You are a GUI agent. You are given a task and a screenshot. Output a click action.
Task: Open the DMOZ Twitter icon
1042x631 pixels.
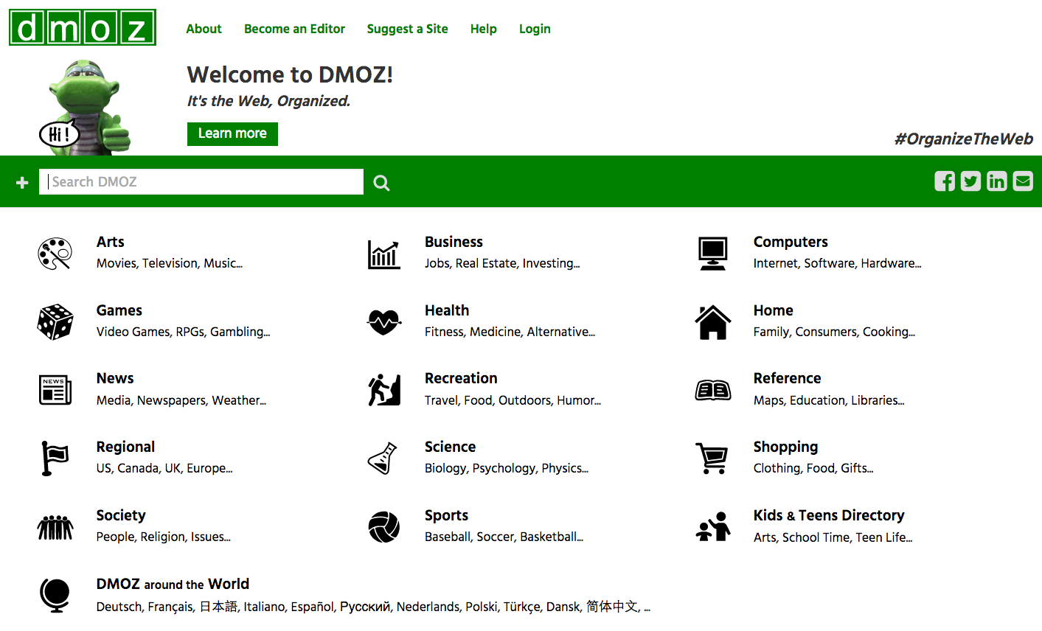pyautogui.click(x=970, y=181)
